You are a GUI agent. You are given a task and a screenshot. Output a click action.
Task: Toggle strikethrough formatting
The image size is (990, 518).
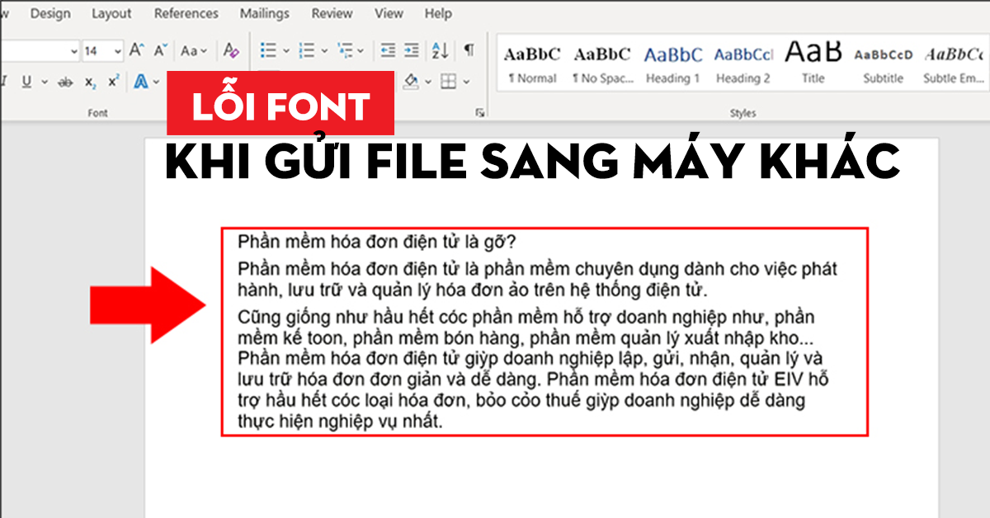[x=66, y=81]
